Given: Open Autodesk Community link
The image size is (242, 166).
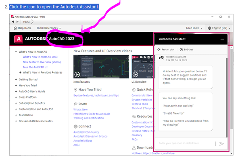Looking at the screenshot, I should pos(86,132).
